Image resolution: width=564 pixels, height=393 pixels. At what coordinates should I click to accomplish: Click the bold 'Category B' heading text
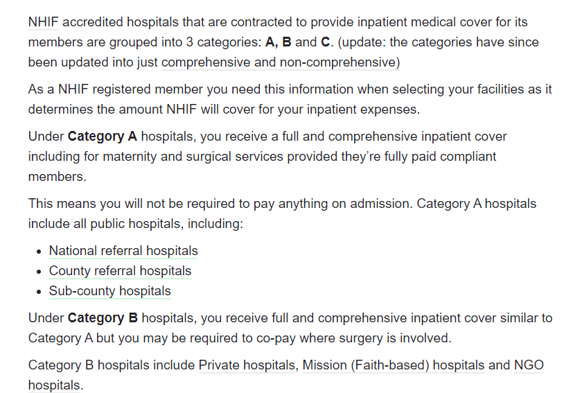click(x=103, y=318)
